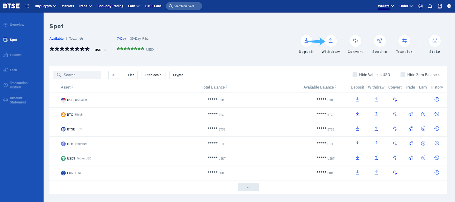Click the Convert circle icon

(x=355, y=41)
